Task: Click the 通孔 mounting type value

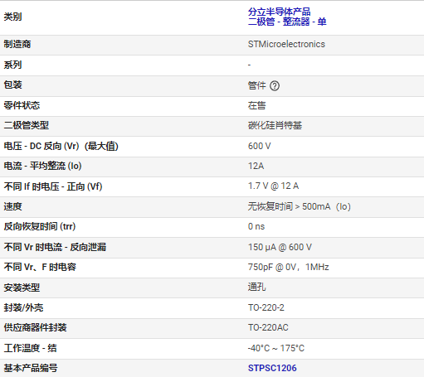Action: click(256, 288)
